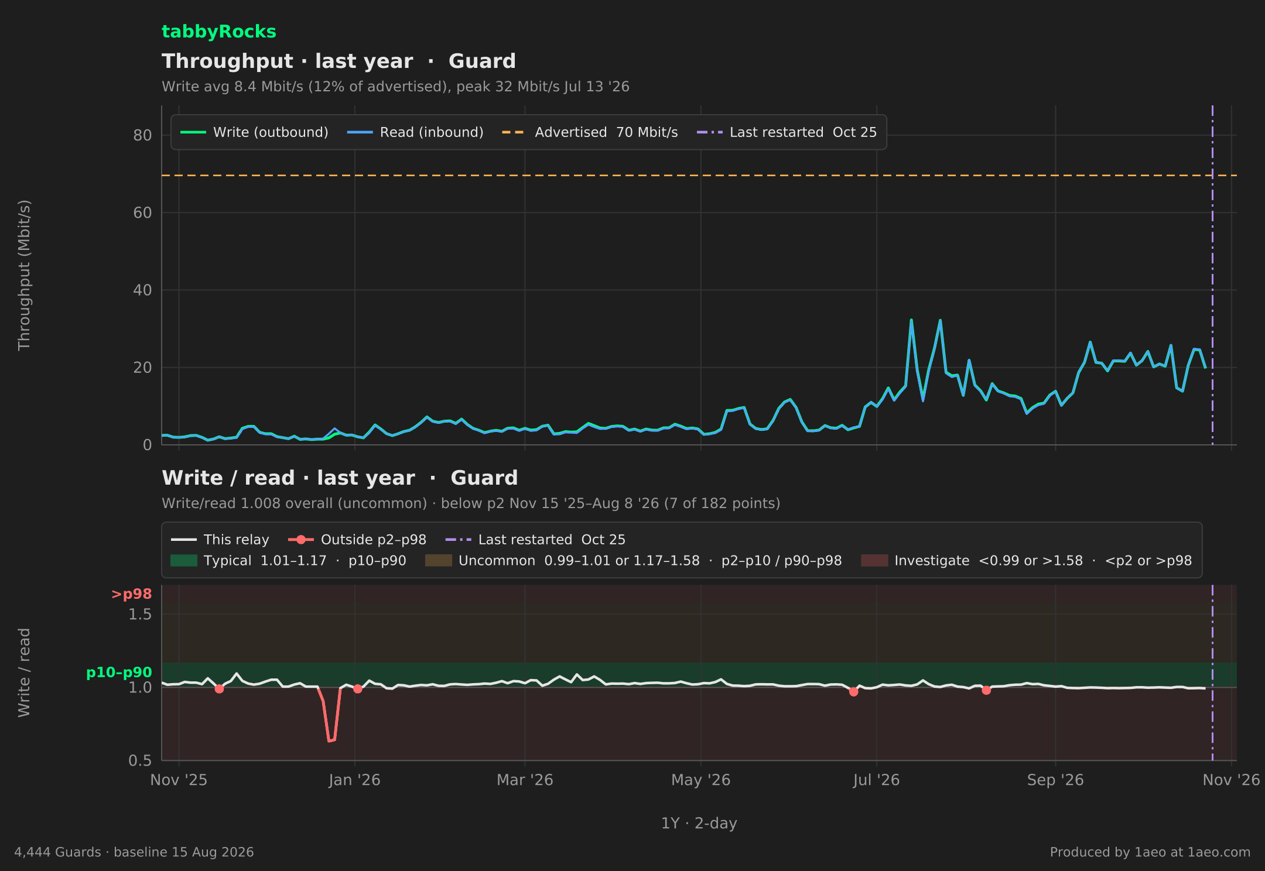This screenshot has height=871, width=1265.
Task: Click the Throughput · last year · Guard title
Action: tap(339, 61)
